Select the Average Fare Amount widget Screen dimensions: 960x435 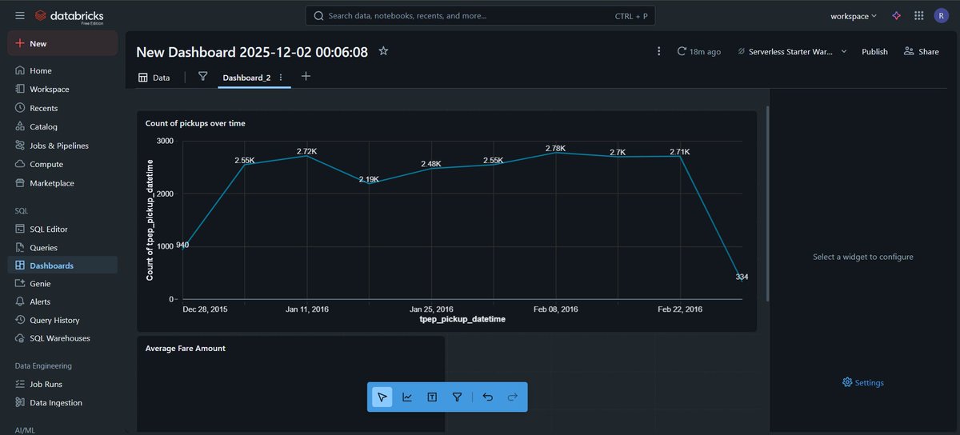[290, 385]
